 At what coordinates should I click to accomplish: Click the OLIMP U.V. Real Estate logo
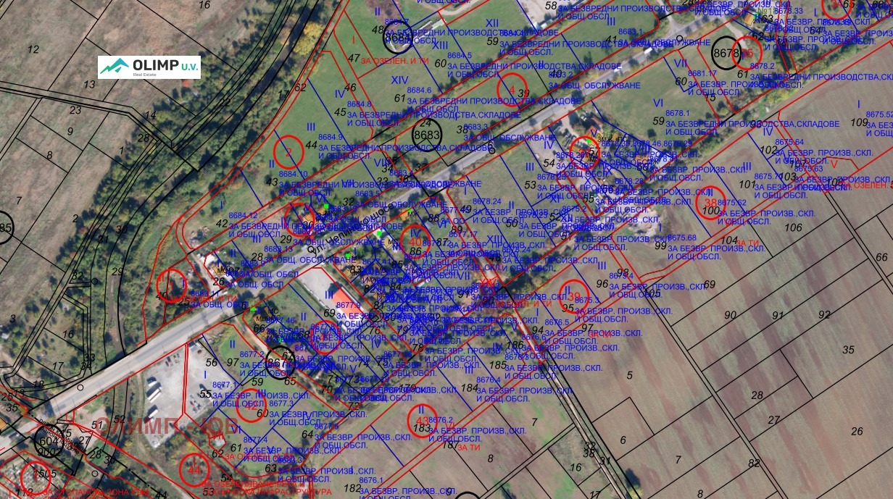point(149,67)
